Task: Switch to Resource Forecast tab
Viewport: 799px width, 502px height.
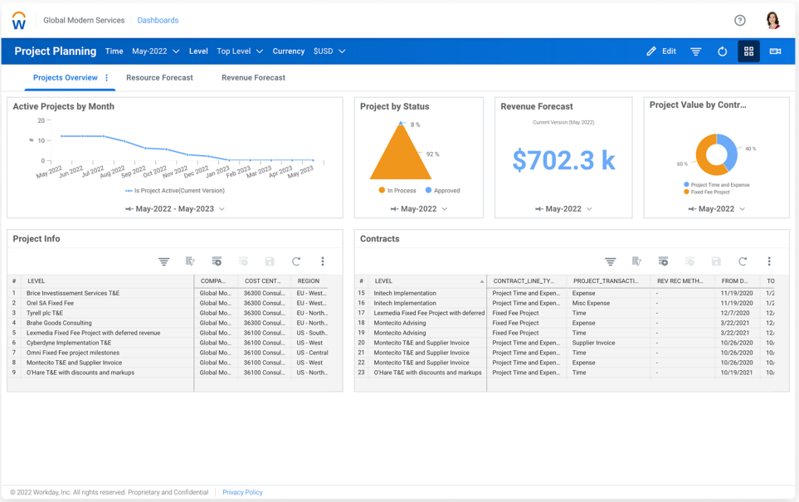Action: pos(159,77)
